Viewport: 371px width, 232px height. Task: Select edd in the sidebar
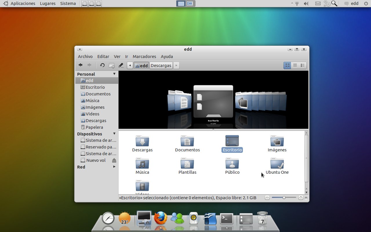[x=97, y=81]
